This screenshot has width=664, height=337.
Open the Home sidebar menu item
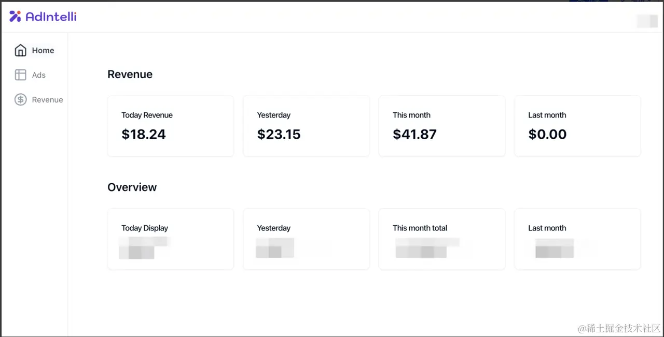tap(34, 50)
